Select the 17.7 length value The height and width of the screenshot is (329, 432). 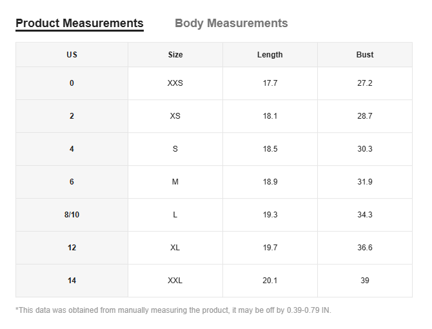pyautogui.click(x=270, y=83)
